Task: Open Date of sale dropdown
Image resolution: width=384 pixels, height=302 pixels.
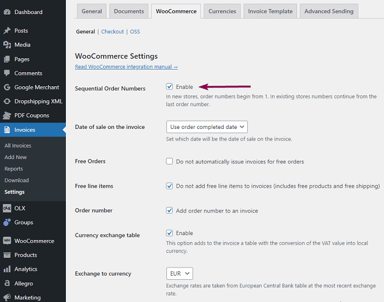Action: [x=207, y=127]
